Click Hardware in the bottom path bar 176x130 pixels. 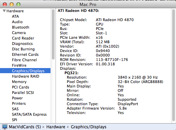pos(56,127)
